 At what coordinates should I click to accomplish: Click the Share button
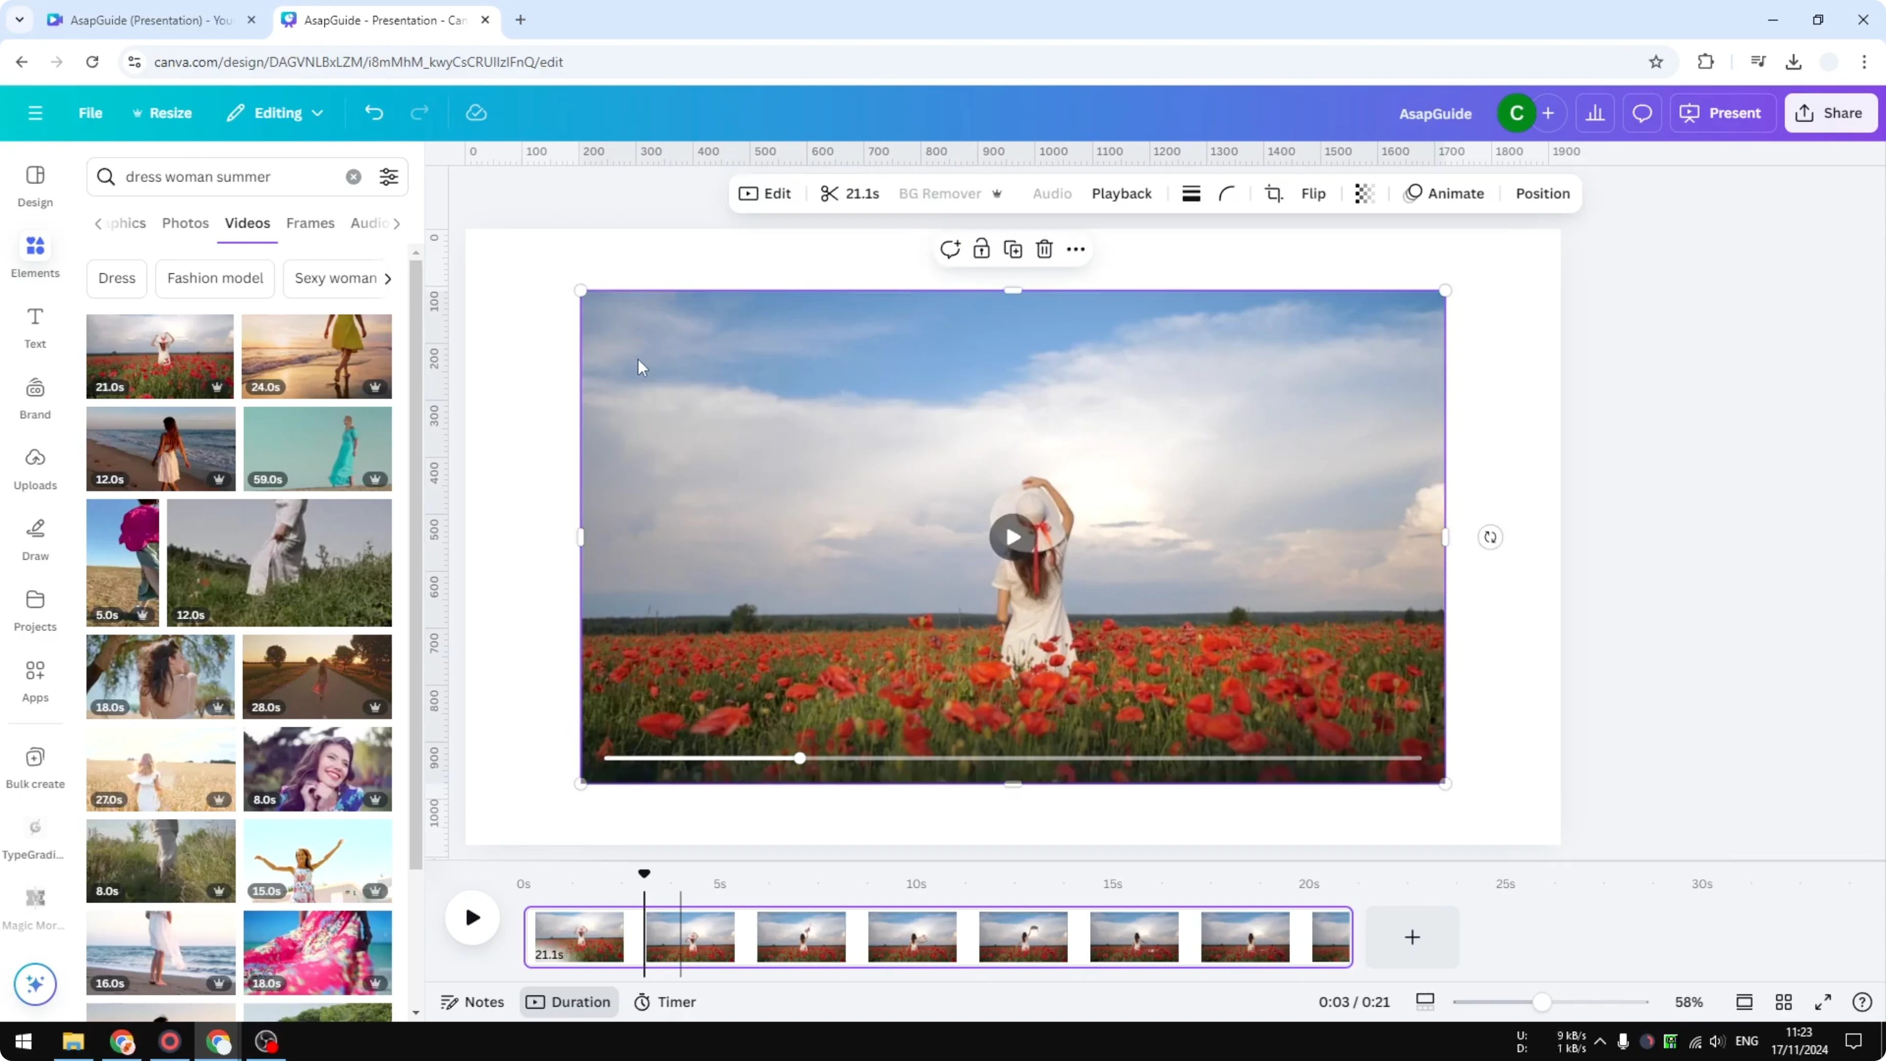1830,113
